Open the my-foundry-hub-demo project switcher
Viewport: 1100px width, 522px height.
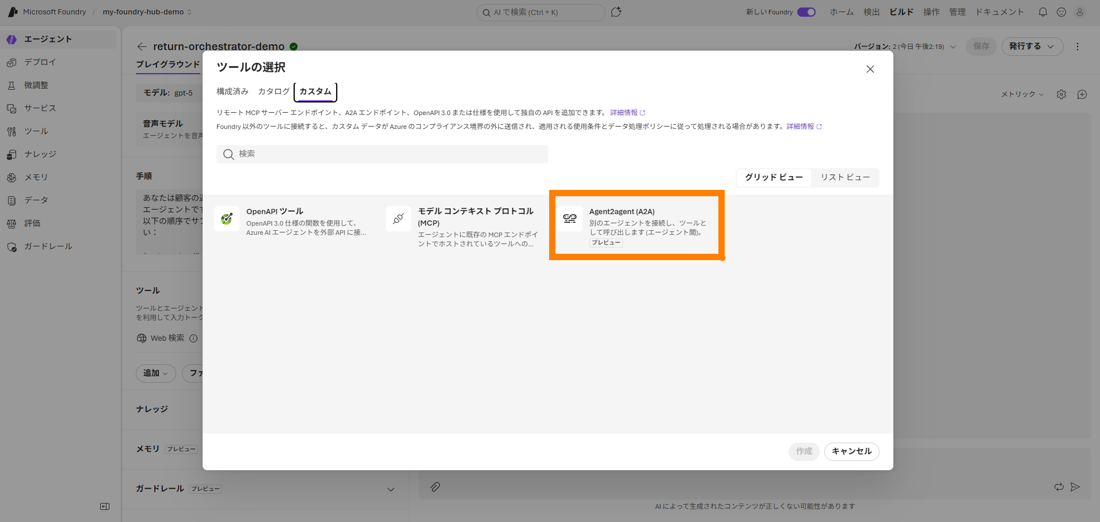(x=147, y=12)
